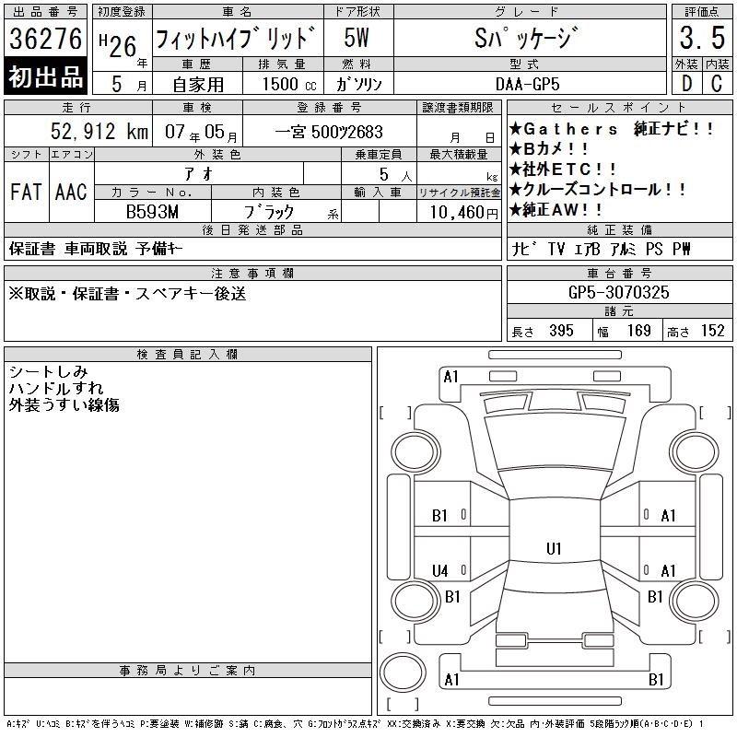Click 後日発送部品 header label

pos(252,230)
